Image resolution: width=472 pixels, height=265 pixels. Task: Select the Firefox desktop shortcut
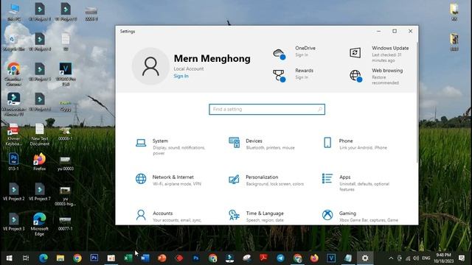39,162
